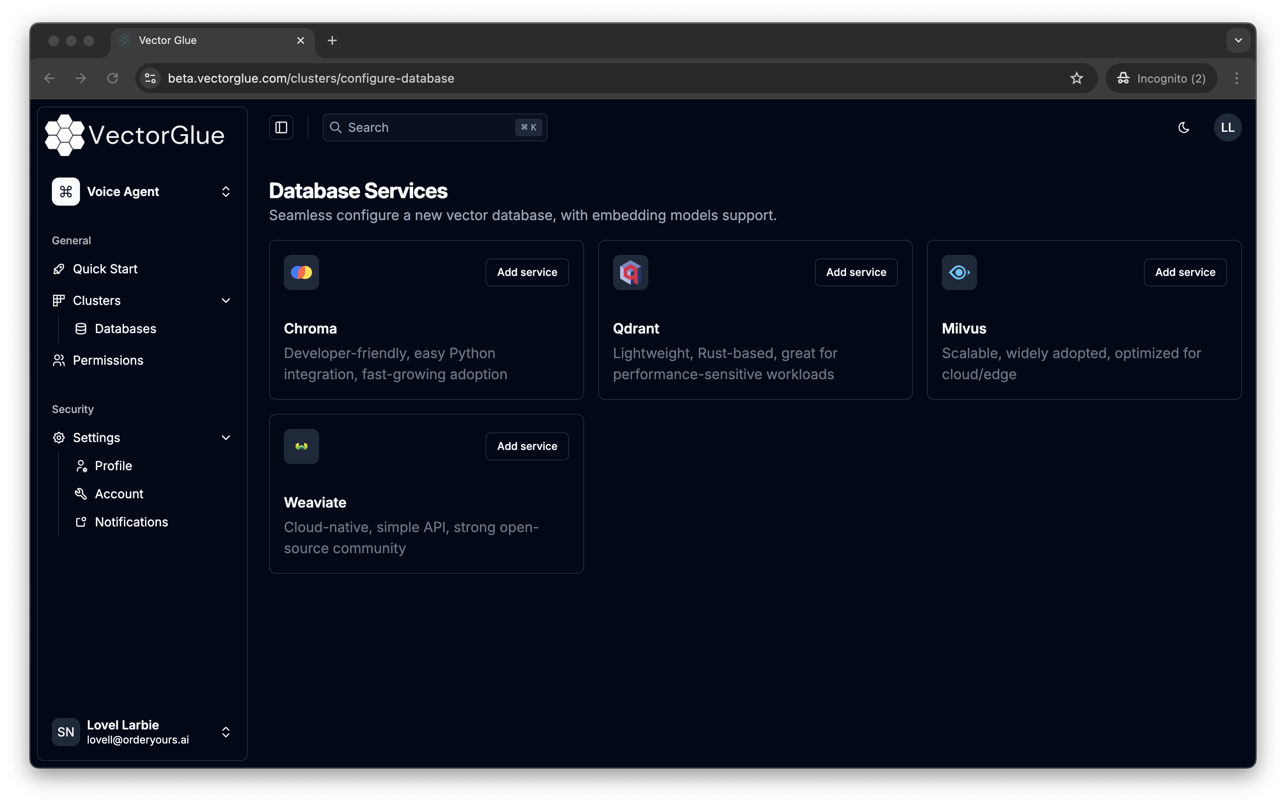Click the Weaviate database service icon

[x=302, y=446]
